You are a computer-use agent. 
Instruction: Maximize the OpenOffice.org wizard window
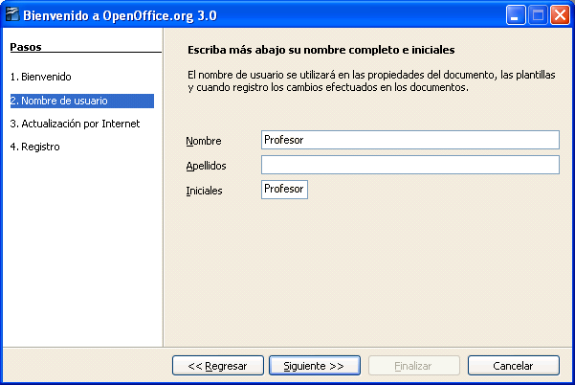[538, 15]
